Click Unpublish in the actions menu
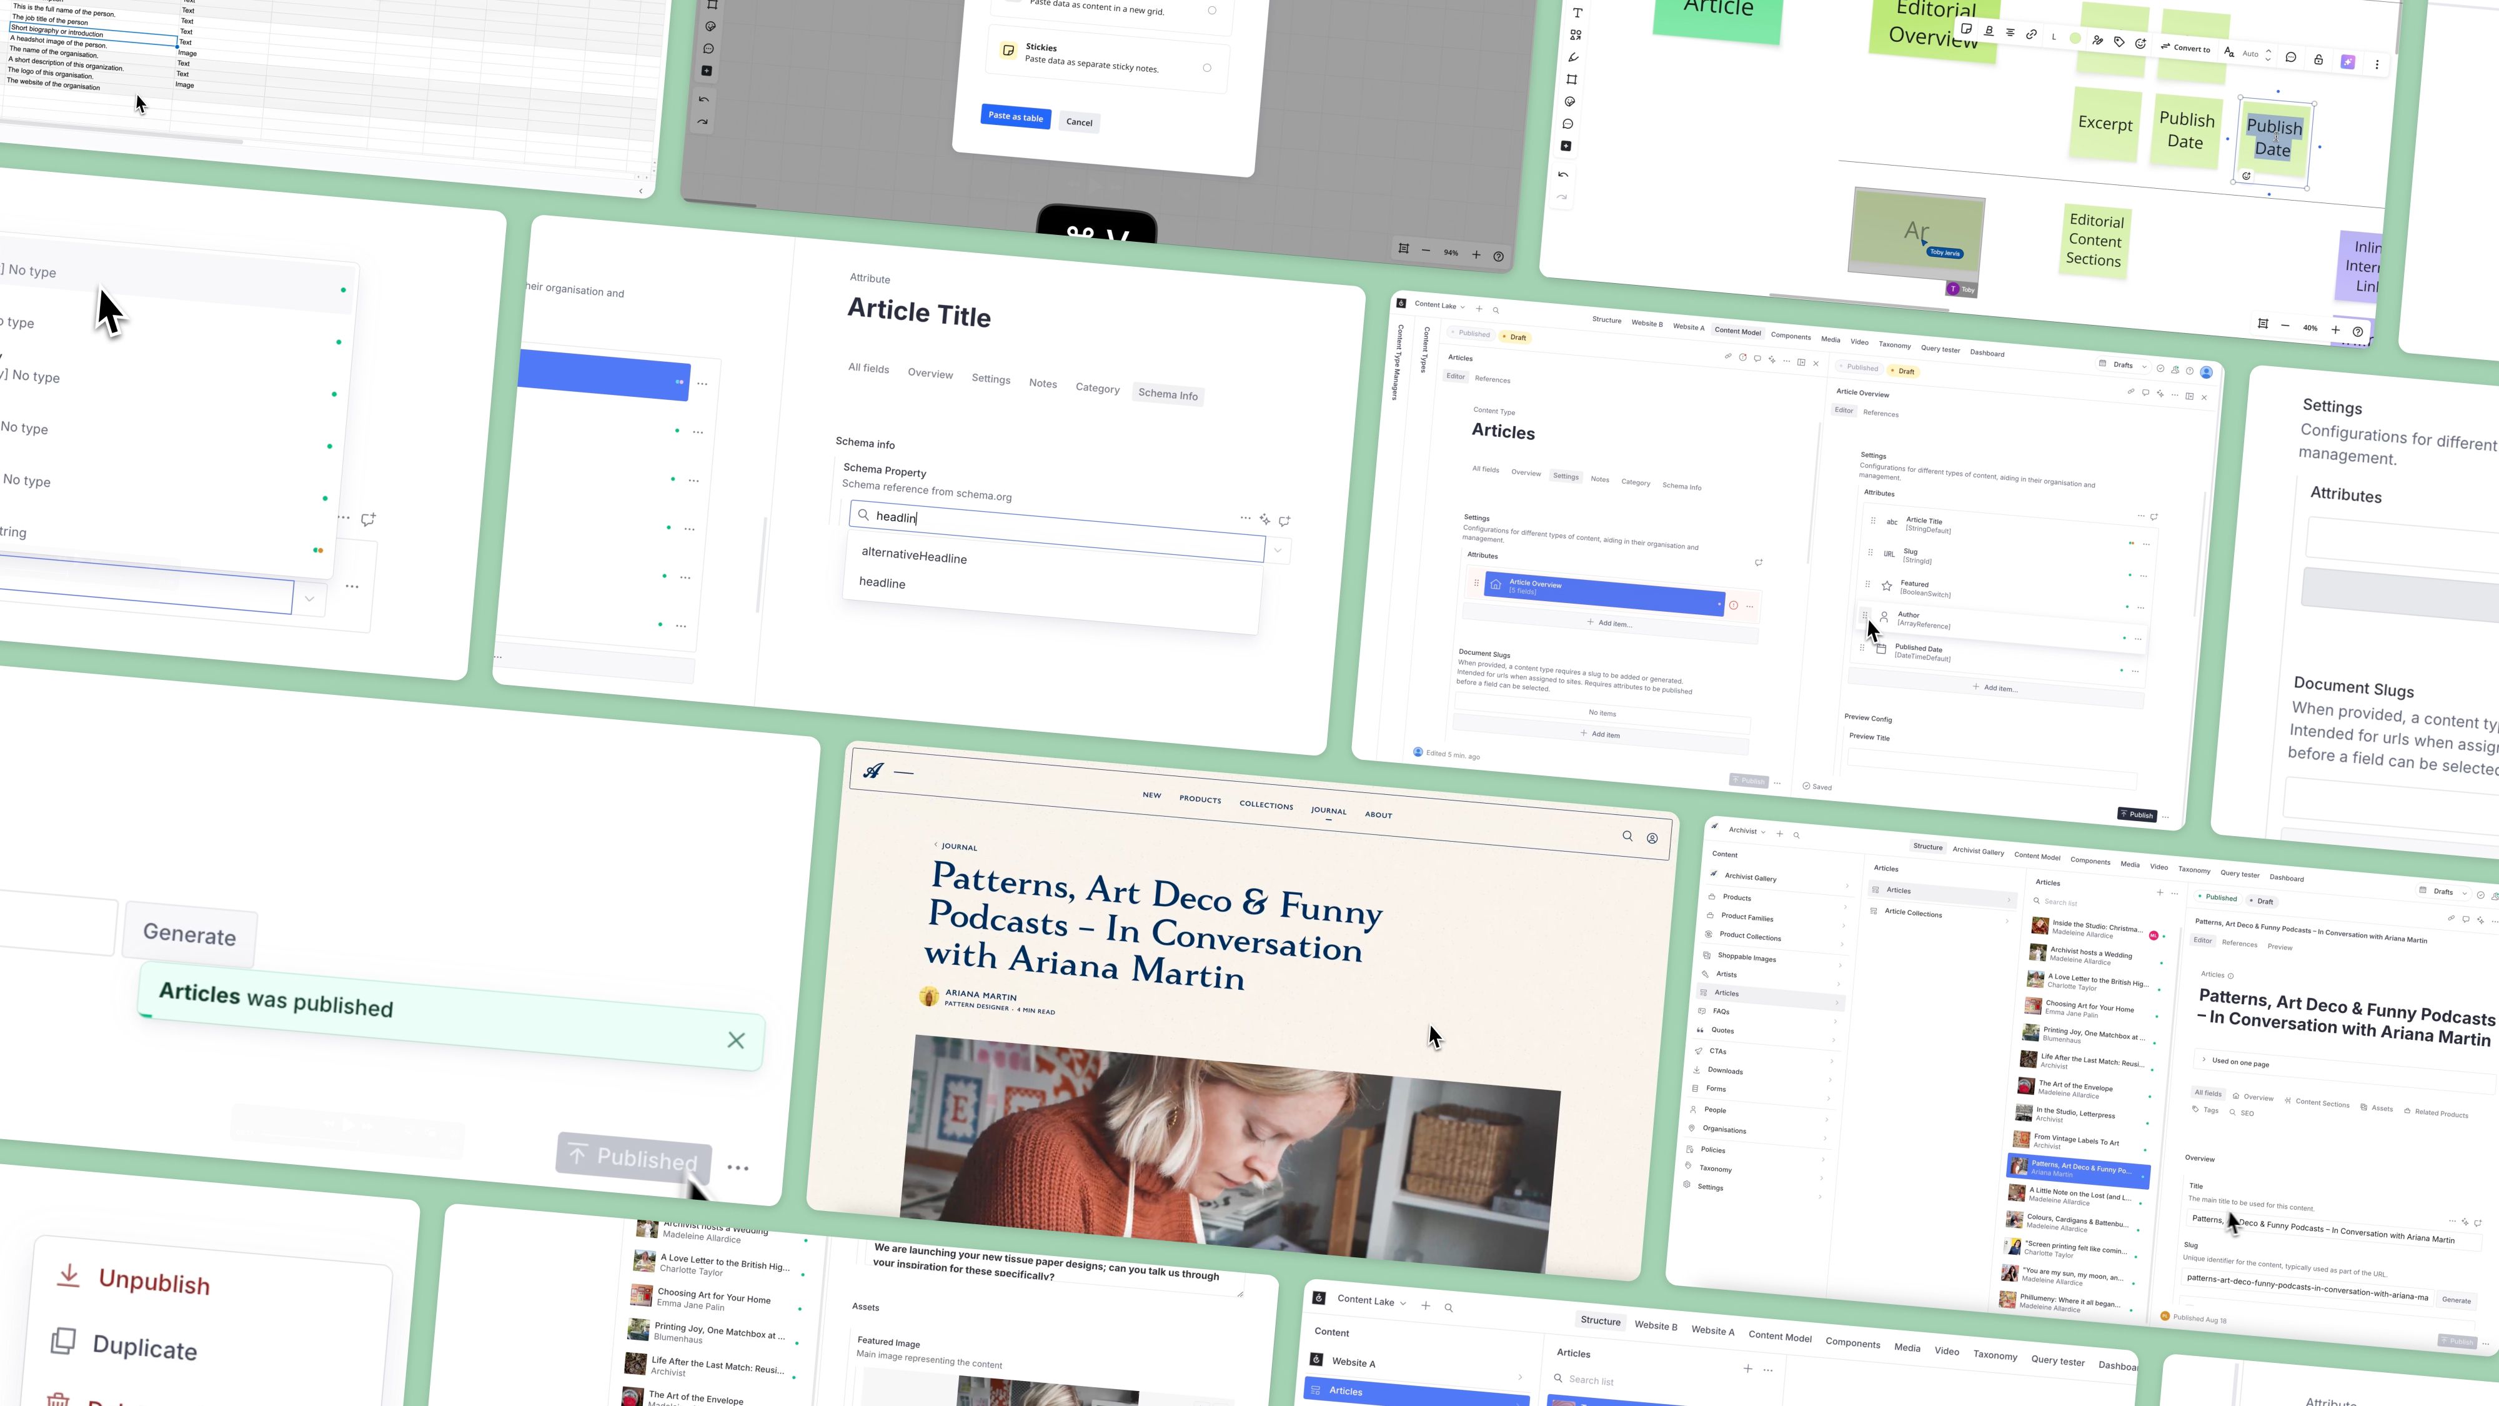 pos(134,1280)
